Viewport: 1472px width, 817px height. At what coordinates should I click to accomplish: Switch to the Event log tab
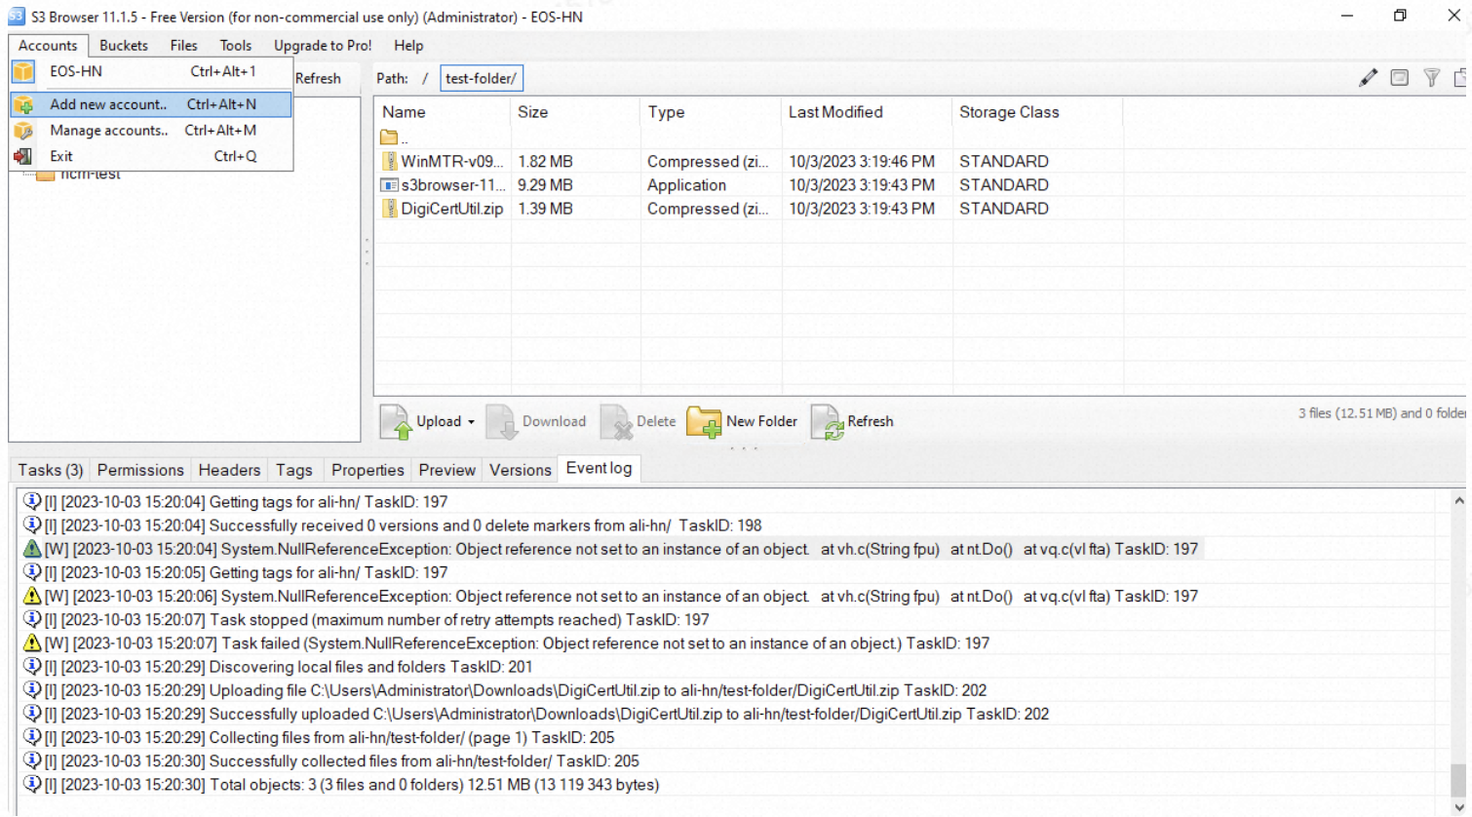point(599,469)
